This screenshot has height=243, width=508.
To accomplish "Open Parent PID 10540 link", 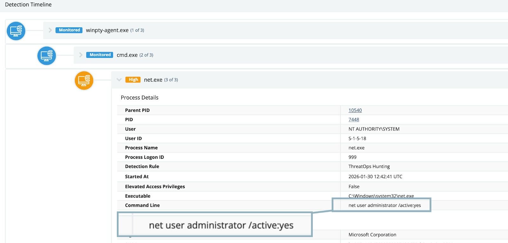I will (x=355, y=110).
